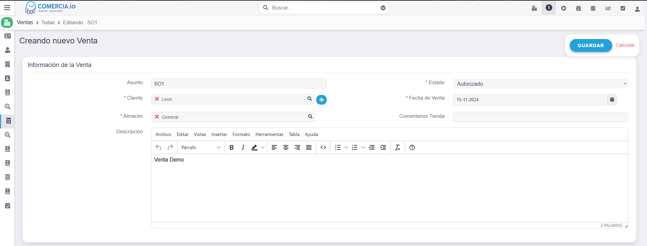Image resolution: width=647 pixels, height=246 pixels.
Task: Toggle bold formatting in editor
Action: click(232, 147)
